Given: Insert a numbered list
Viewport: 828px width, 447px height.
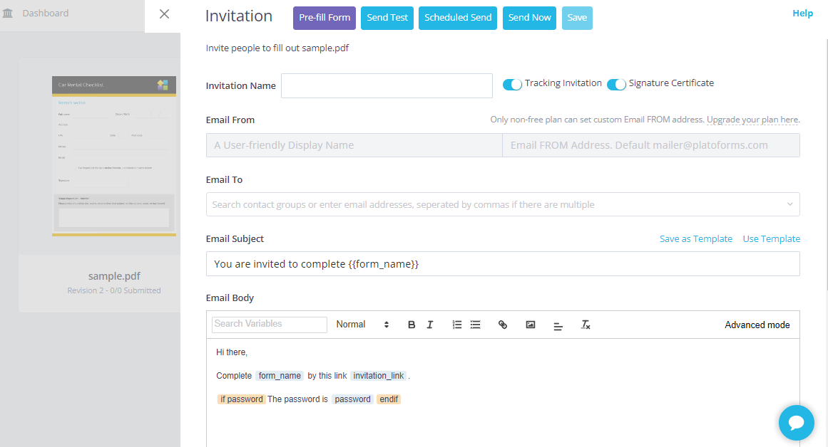Looking at the screenshot, I should [x=457, y=325].
